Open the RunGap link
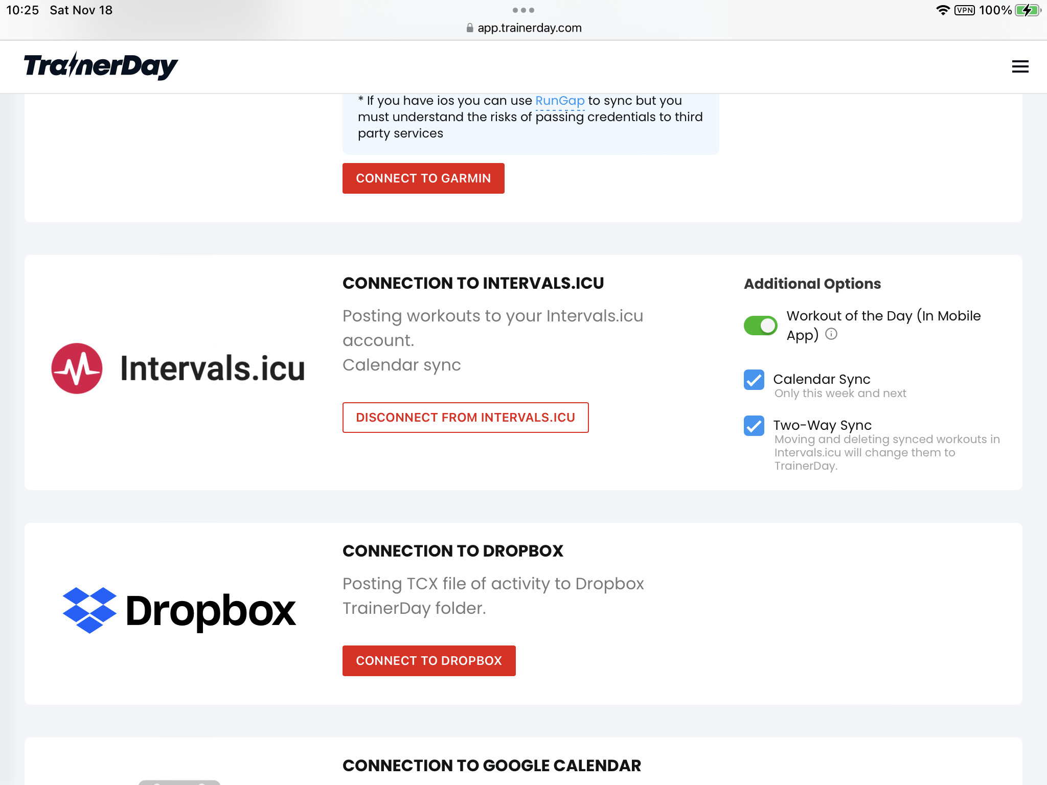This screenshot has width=1047, height=785. [560, 101]
